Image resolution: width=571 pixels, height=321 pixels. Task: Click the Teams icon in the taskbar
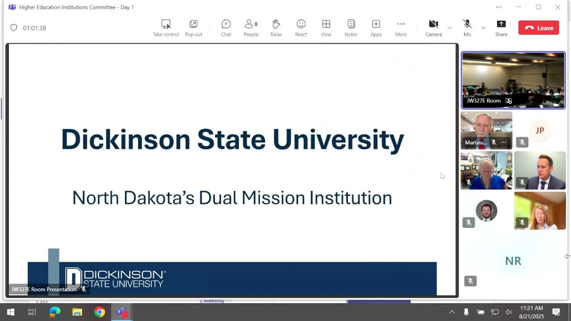[x=122, y=312]
